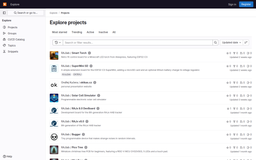Image resolution: width=256 pixels, height=160 pixels.
Task: Click the globe icon beside Pico Tree
Action: (x=86, y=148)
